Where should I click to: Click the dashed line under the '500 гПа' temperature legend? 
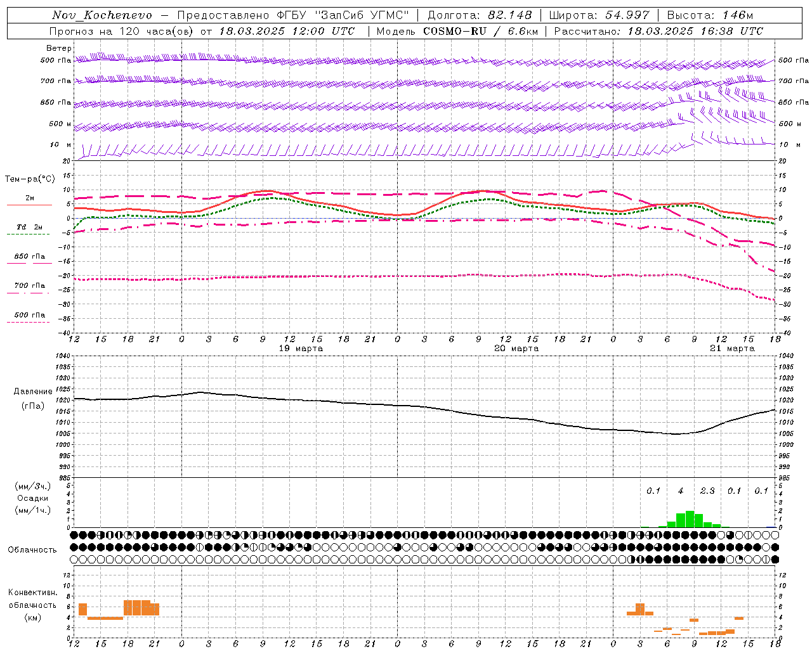coord(28,322)
